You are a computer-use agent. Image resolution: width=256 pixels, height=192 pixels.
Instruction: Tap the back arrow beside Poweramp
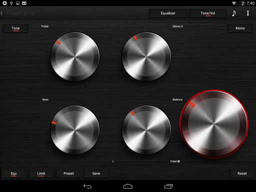[1, 13]
